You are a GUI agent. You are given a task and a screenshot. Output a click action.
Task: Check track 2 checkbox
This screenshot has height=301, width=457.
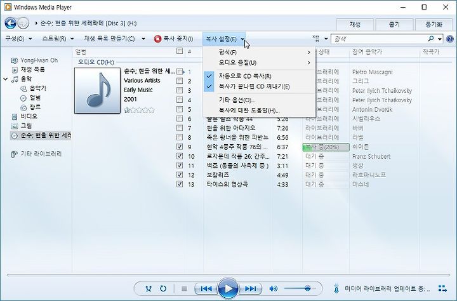pos(180,81)
